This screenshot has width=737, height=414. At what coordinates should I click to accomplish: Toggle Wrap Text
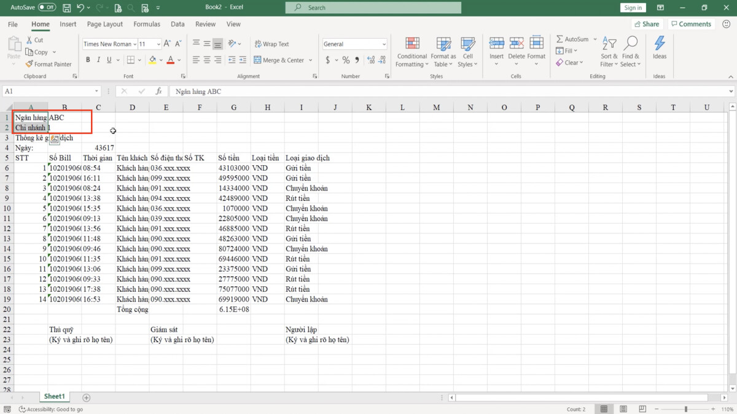tap(271, 44)
